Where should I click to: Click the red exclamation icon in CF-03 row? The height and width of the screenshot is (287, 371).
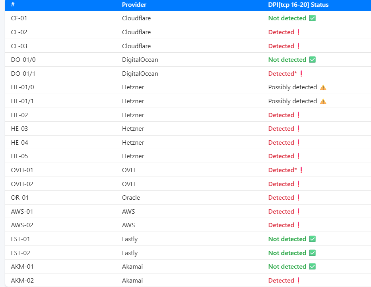tap(298, 46)
